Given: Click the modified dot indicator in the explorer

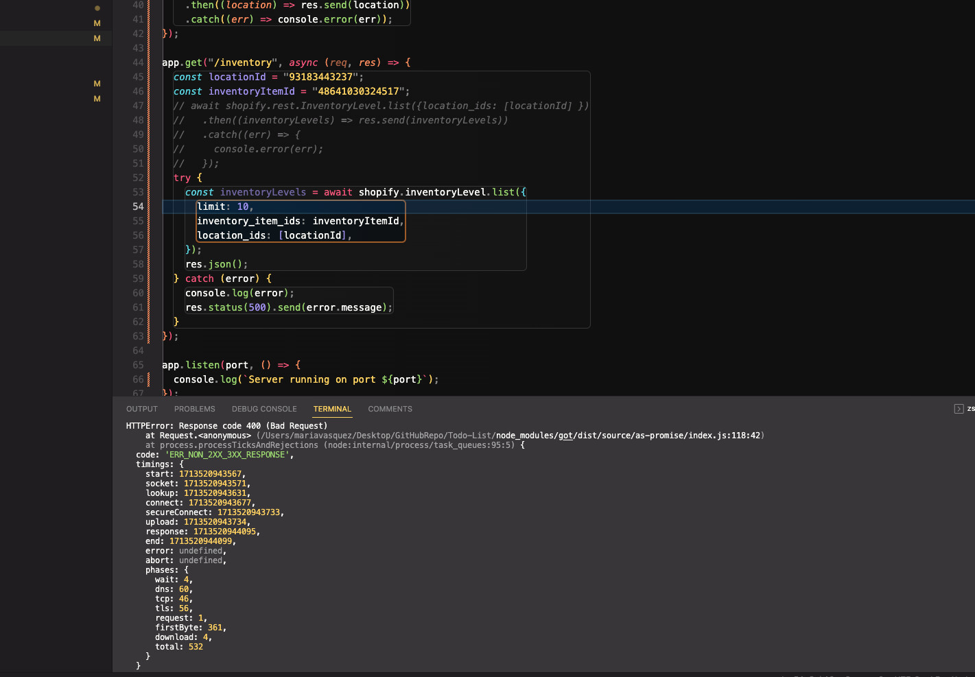Looking at the screenshot, I should coord(97,8).
